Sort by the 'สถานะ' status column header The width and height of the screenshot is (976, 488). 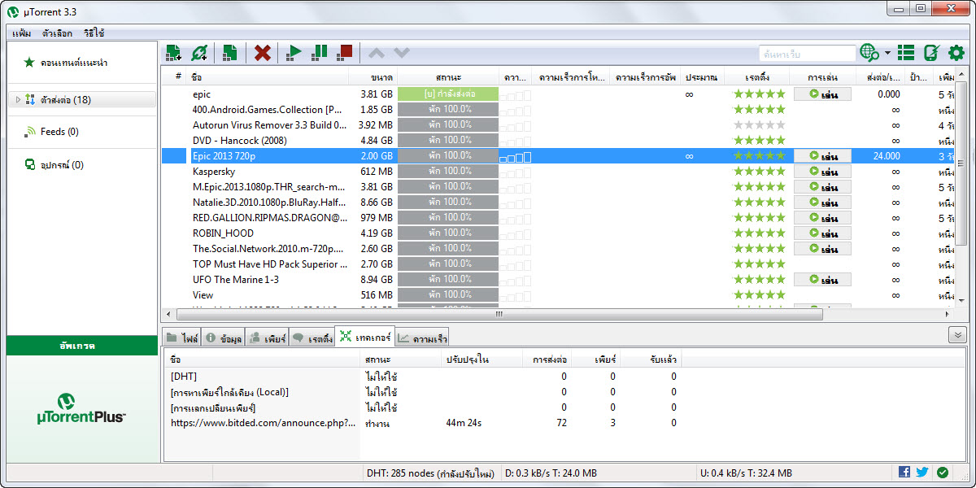coord(448,77)
